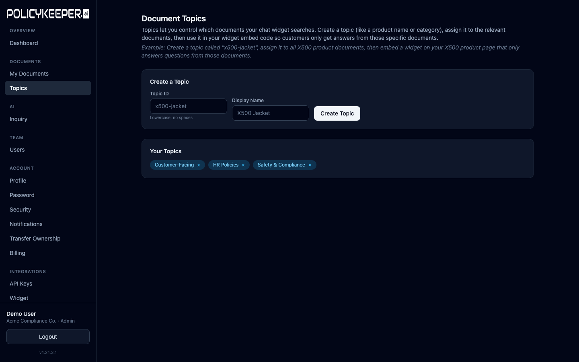The width and height of the screenshot is (579, 362).
Task: Open the API Keys page
Action: pyautogui.click(x=21, y=284)
